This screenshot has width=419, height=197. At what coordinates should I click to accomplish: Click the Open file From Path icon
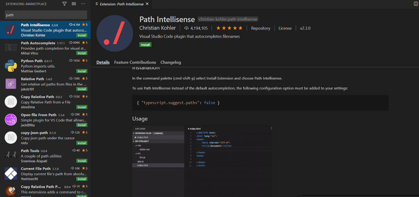click(x=11, y=120)
